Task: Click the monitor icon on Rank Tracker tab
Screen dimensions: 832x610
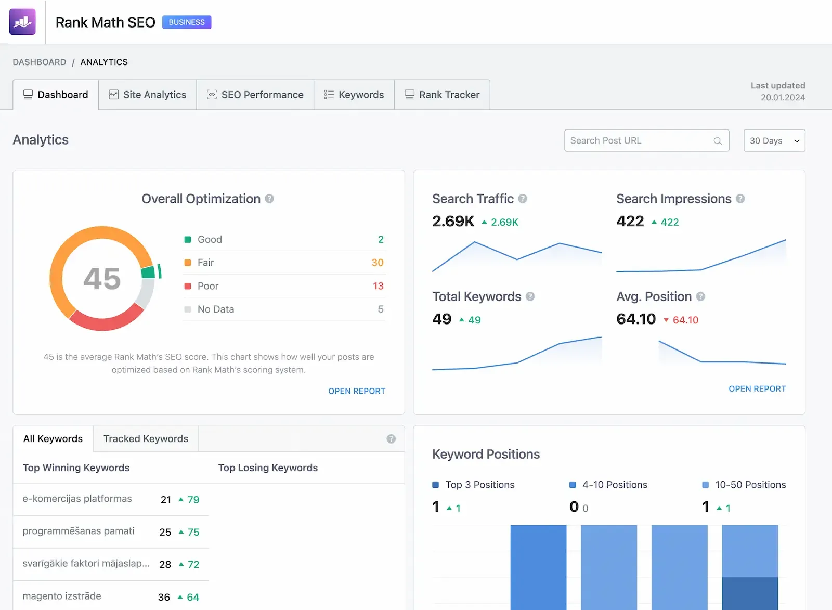Action: pyautogui.click(x=410, y=95)
